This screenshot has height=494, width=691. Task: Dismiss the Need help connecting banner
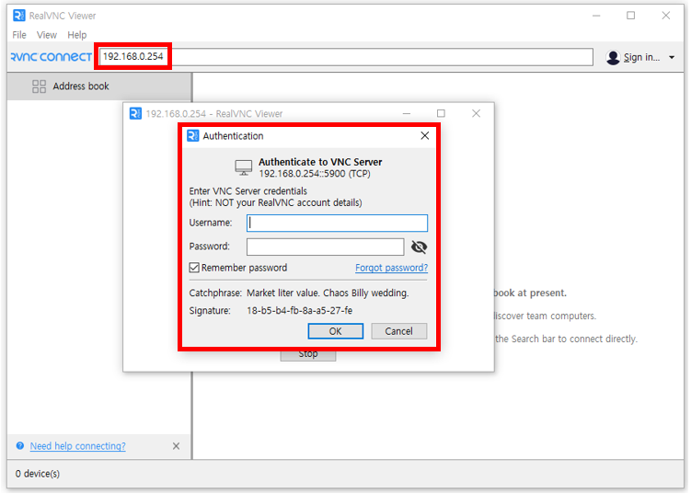(x=176, y=446)
